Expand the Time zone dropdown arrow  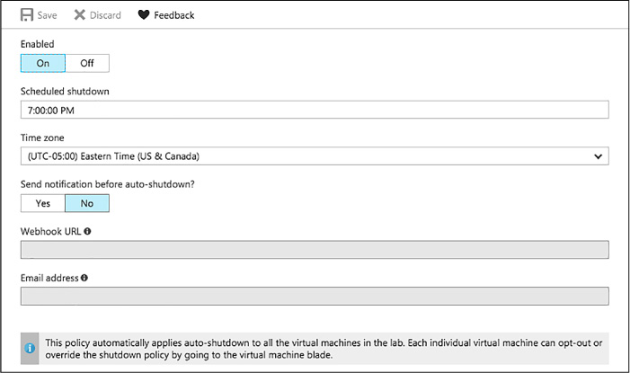tap(598, 156)
